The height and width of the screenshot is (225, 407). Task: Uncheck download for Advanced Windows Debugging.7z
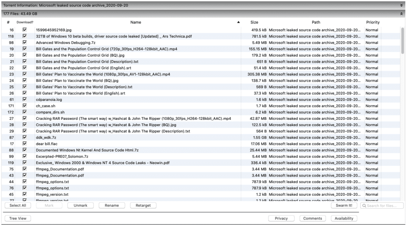click(25, 42)
